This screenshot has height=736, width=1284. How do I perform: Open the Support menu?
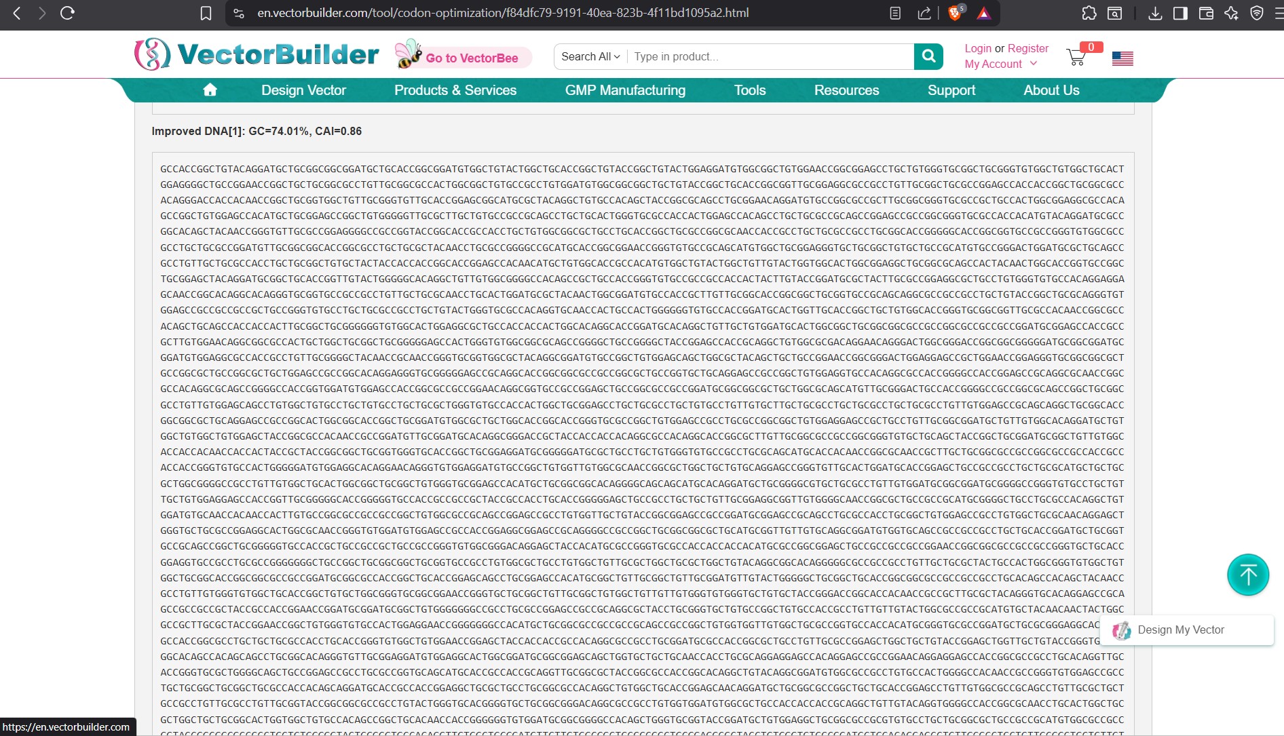point(951,90)
